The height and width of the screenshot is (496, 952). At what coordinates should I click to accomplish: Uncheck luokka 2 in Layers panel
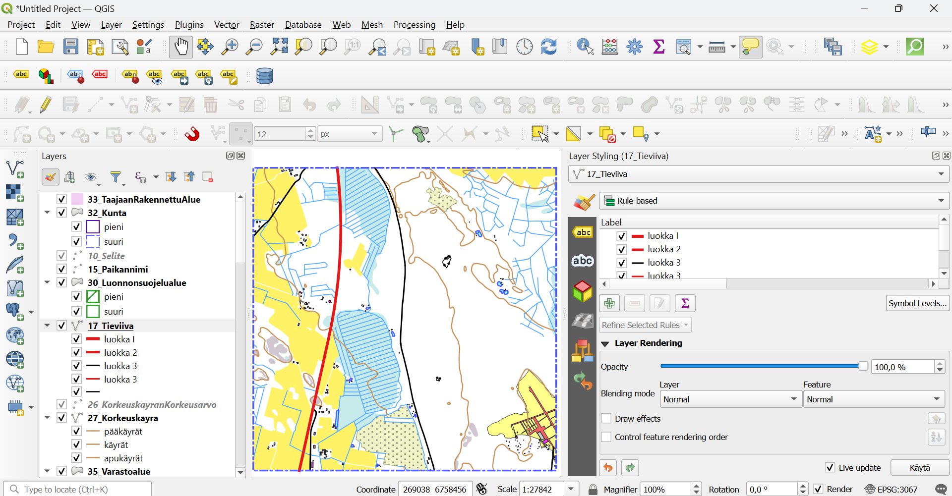(x=76, y=352)
